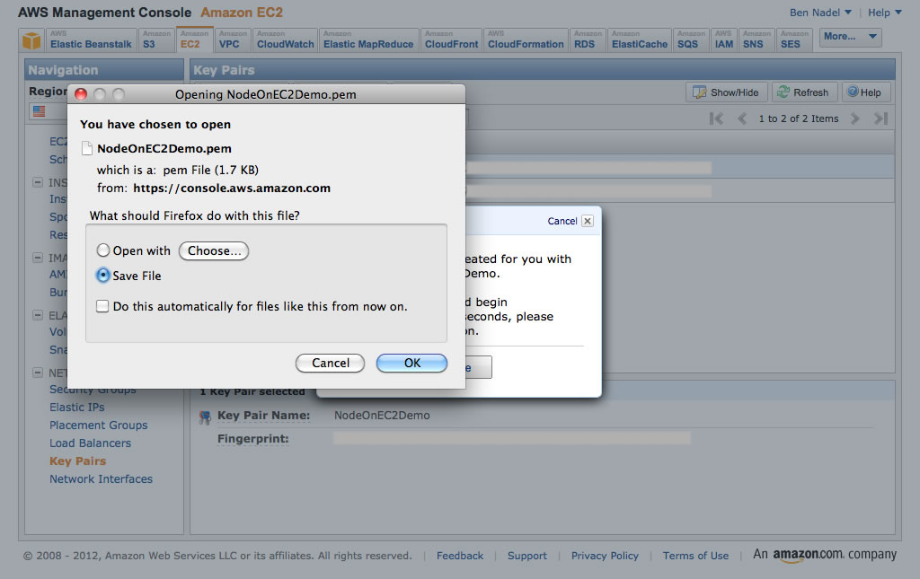The image size is (920, 579).
Task: Collapse the ELASTIC BLOCK STORE section
Action: (x=38, y=315)
